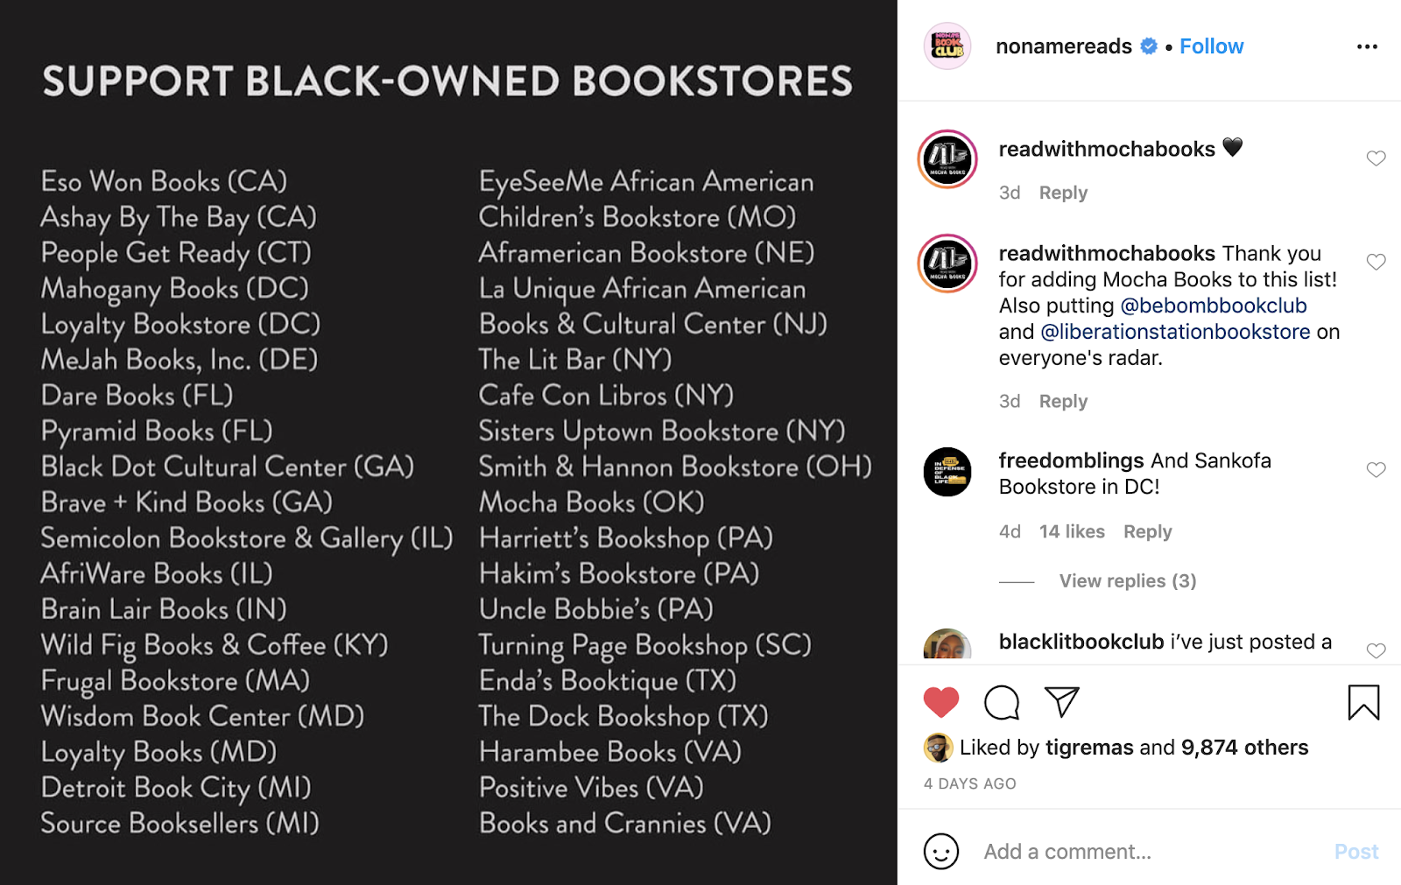Open the three-dot more options menu
This screenshot has height=885, width=1401.
coord(1367,46)
